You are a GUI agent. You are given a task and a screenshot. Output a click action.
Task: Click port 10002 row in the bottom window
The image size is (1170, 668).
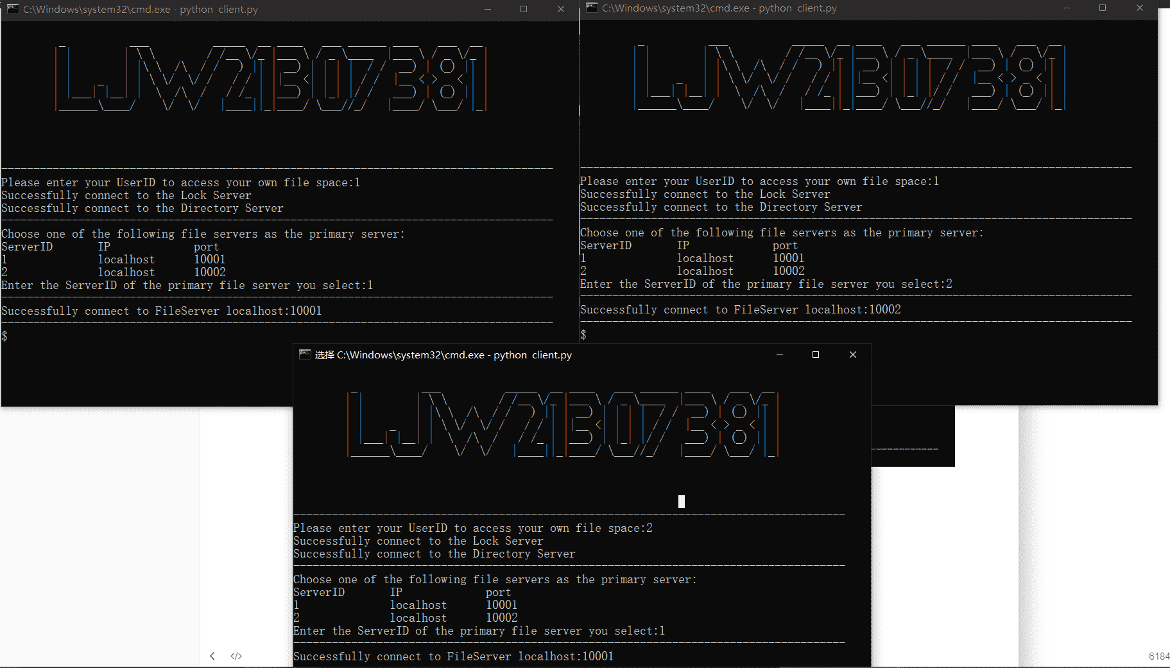(406, 618)
